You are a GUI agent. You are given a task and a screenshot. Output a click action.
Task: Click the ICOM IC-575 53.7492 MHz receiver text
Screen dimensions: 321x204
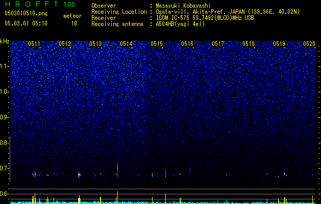pyautogui.click(x=205, y=18)
